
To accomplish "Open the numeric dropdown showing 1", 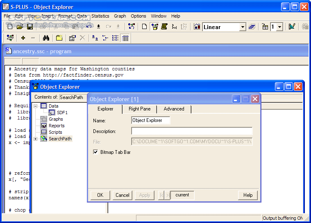I will coord(279,27).
